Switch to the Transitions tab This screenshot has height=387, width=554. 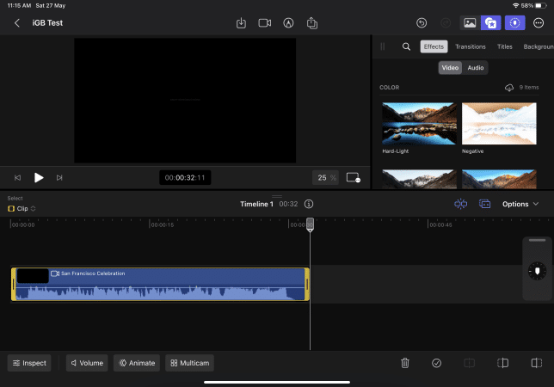coord(470,46)
